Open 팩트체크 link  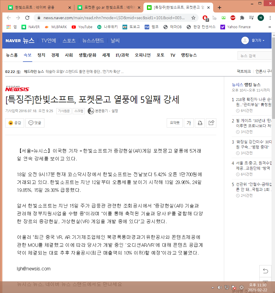(x=244, y=72)
